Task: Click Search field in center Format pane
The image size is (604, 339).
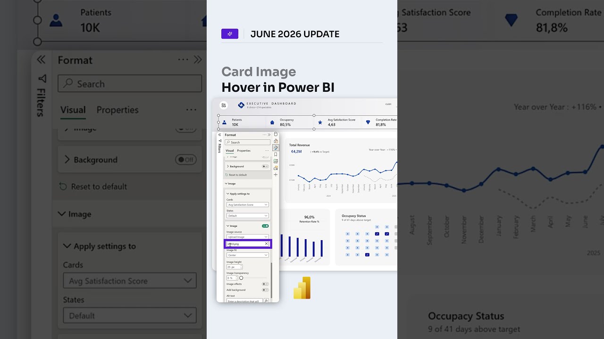Action: click(x=248, y=142)
